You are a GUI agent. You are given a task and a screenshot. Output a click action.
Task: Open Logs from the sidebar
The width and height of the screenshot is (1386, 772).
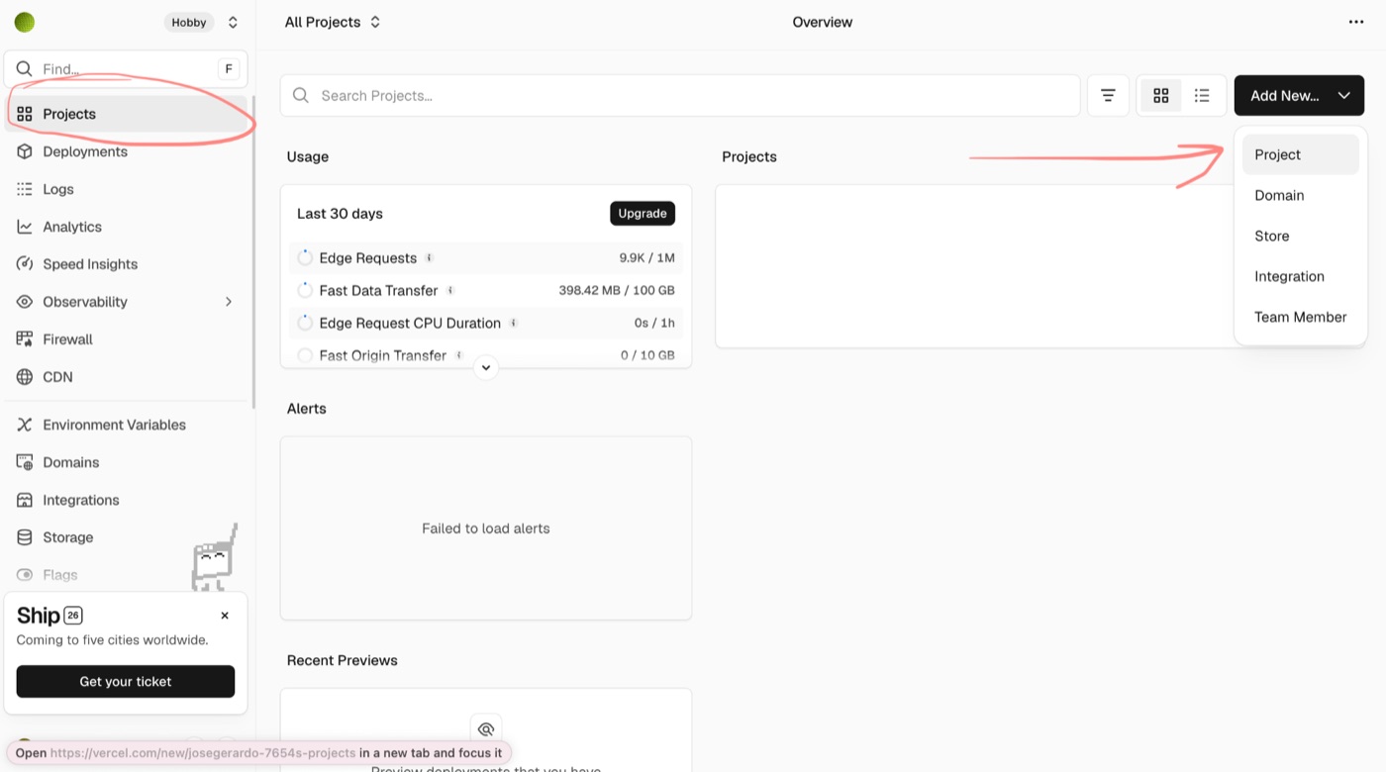tap(127, 189)
